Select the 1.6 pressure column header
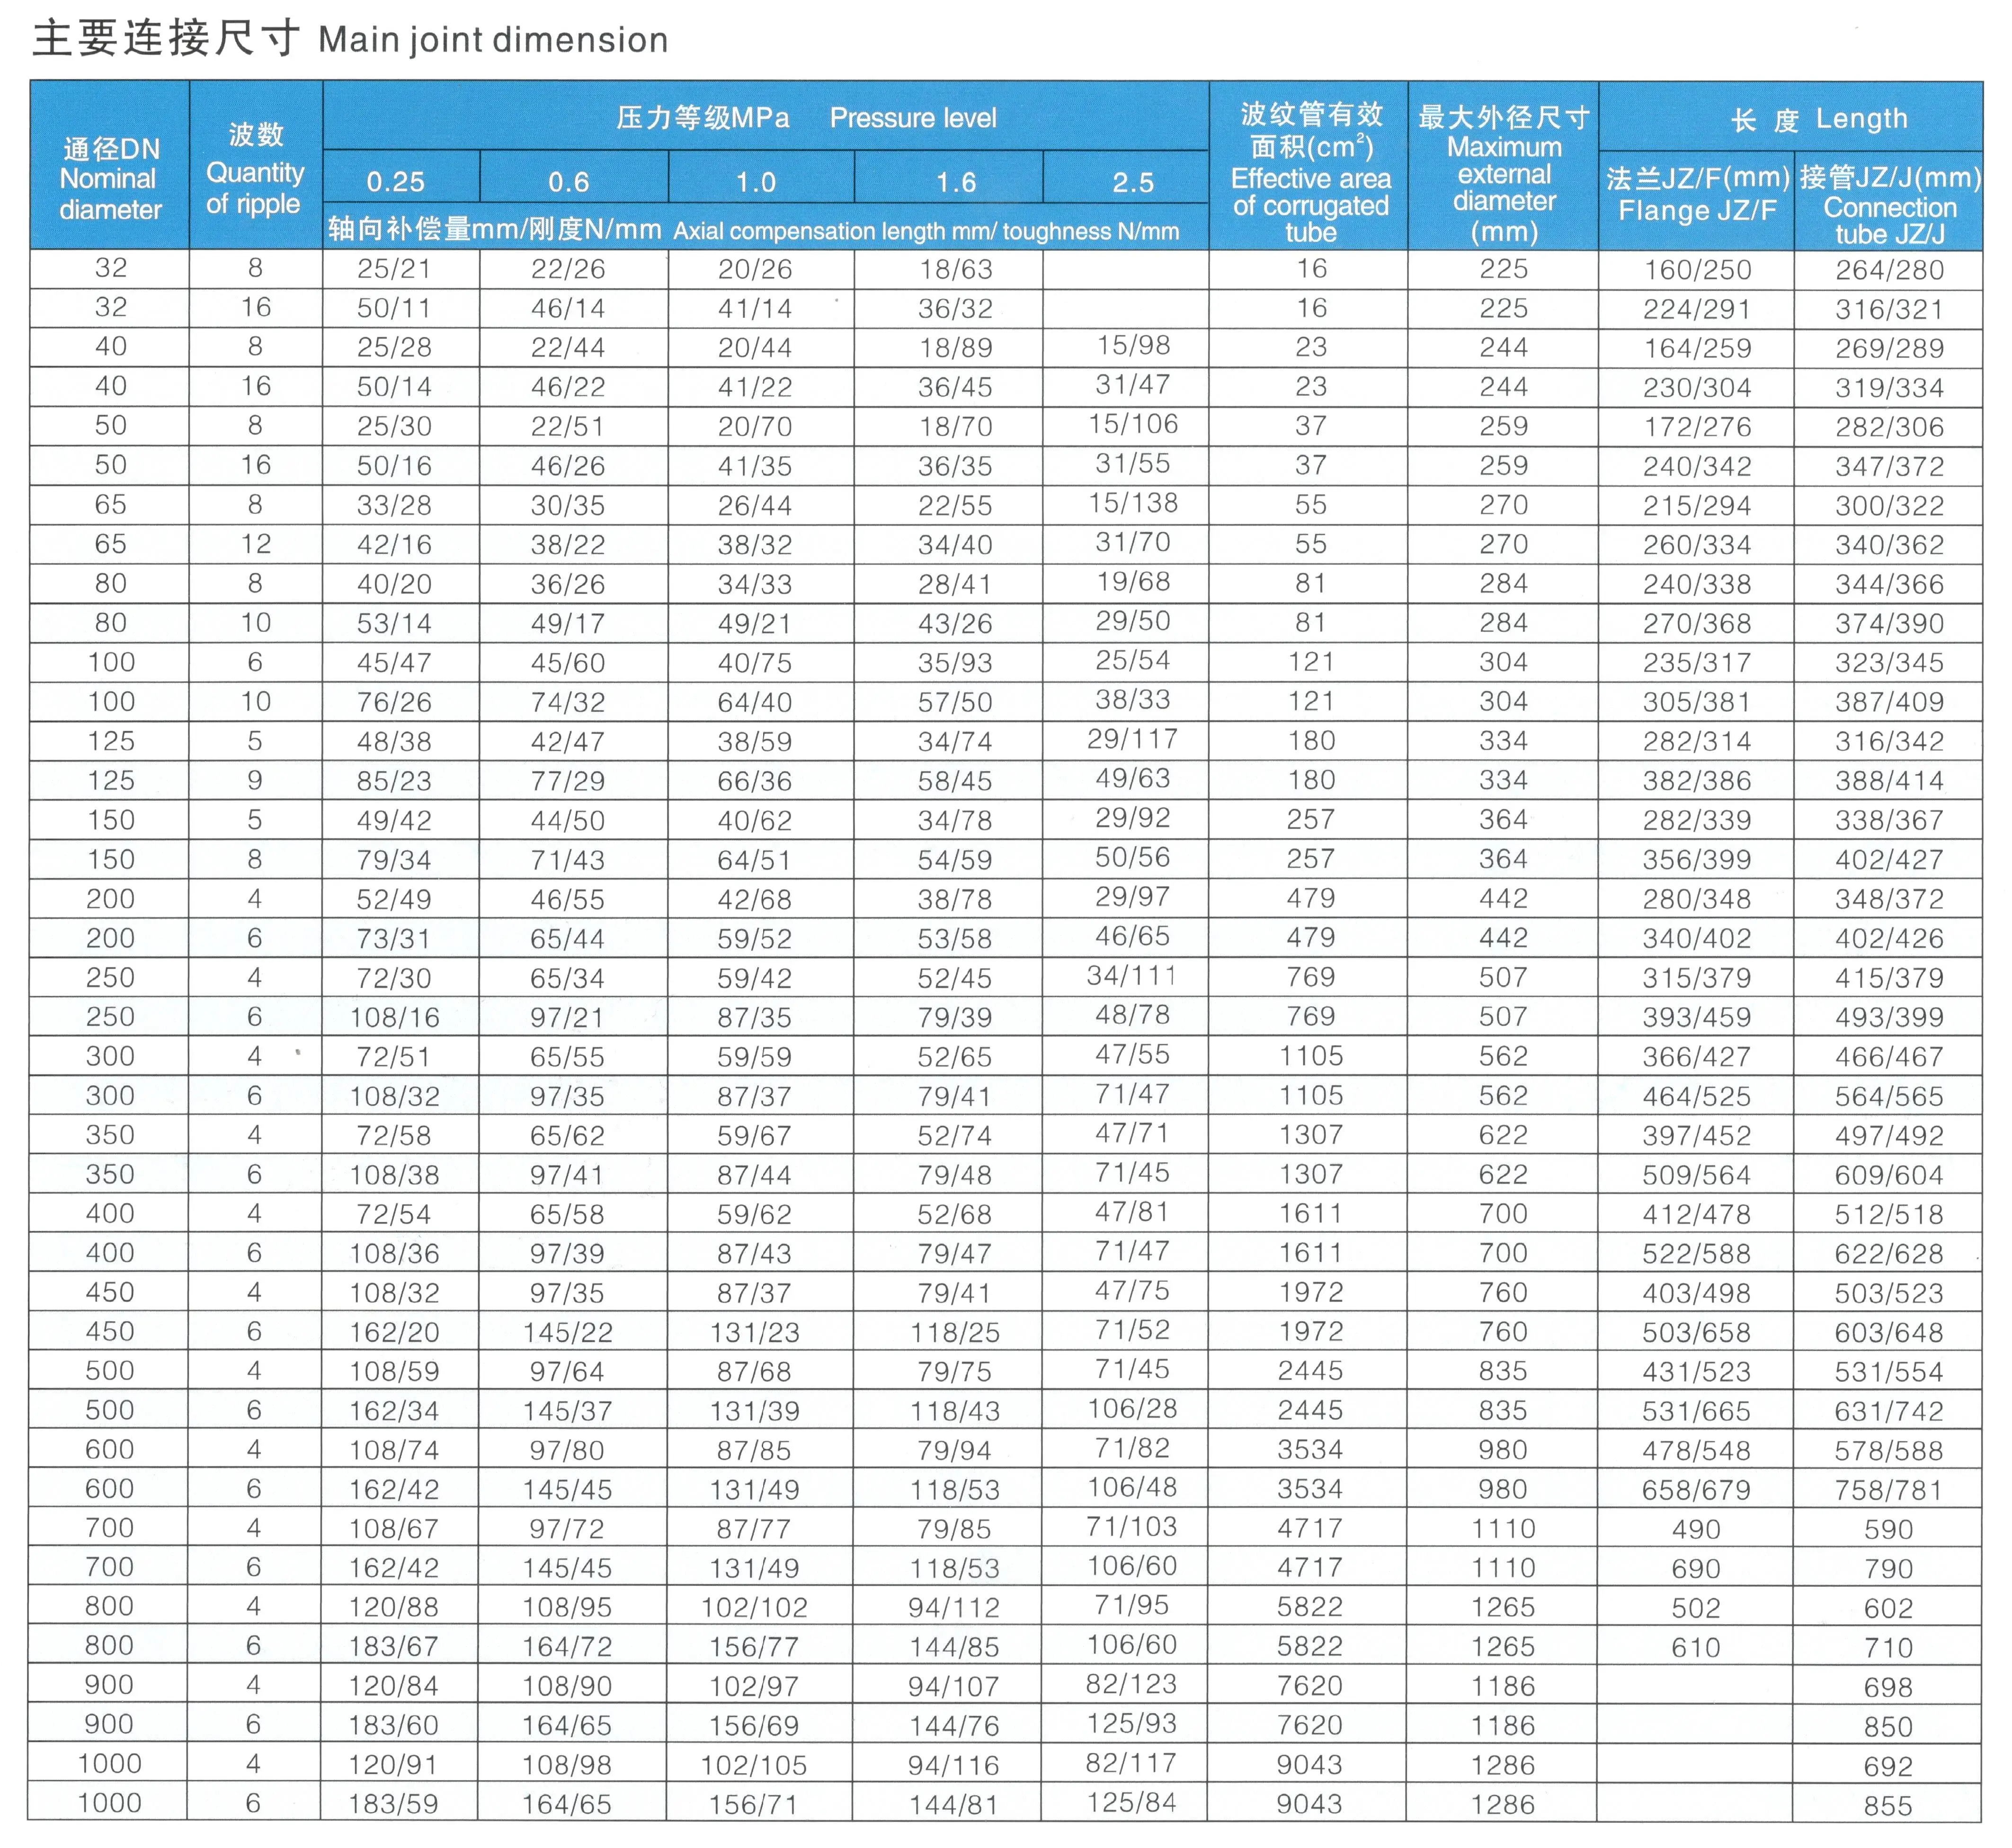This screenshot has height=1848, width=2012. 948,177
